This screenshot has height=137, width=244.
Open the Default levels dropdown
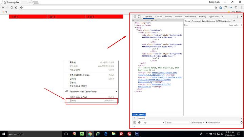pyautogui.click(x=197, y=122)
